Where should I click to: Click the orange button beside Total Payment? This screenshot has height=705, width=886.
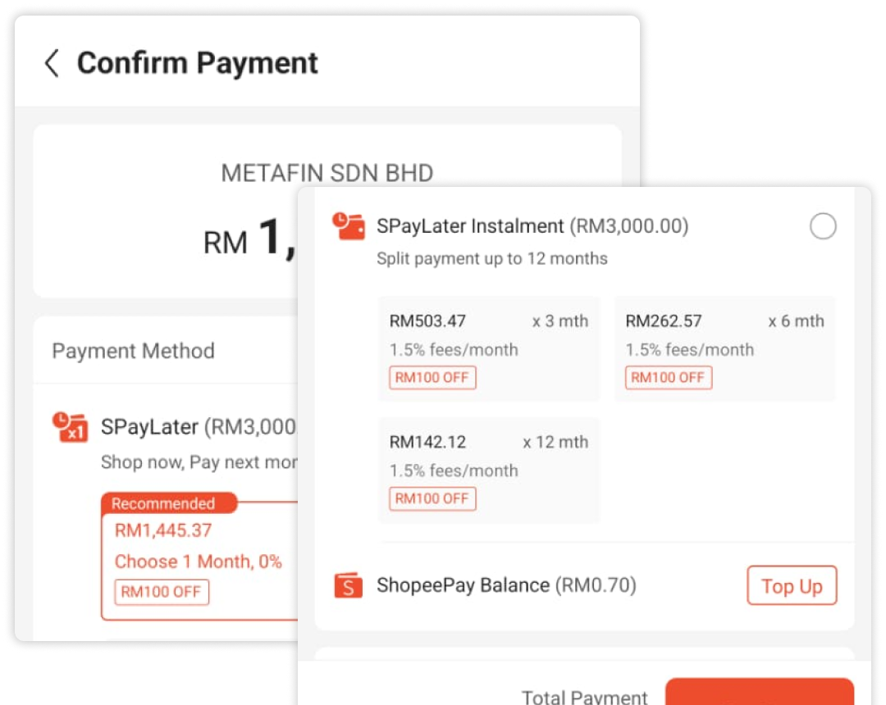[x=759, y=693]
